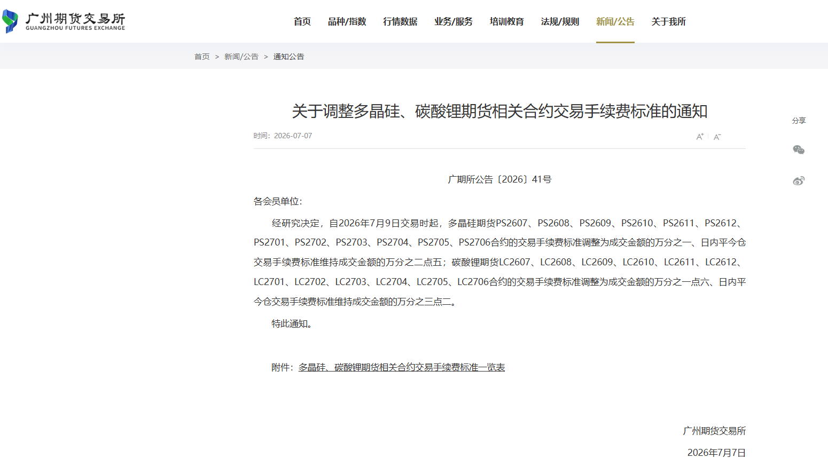The width and height of the screenshot is (828, 458).
Task: Open the attachment 多晶硅、碳酸锂期货相关合约交易手续费标准一览表
Action: (402, 367)
